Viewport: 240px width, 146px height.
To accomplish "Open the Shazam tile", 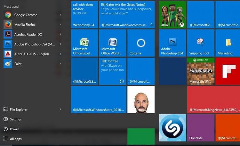I will (172, 127).
